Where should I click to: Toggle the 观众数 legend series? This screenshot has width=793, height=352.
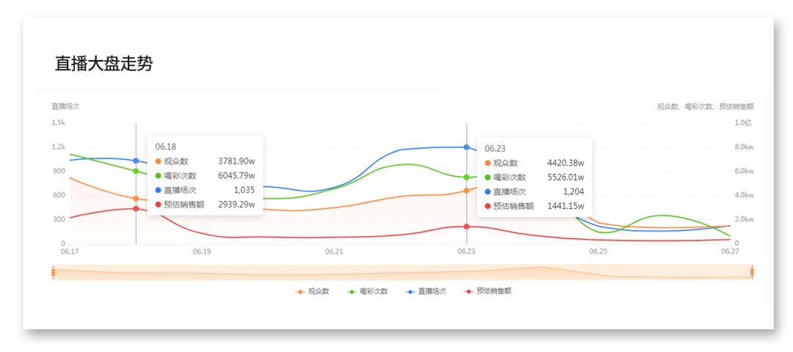(313, 291)
